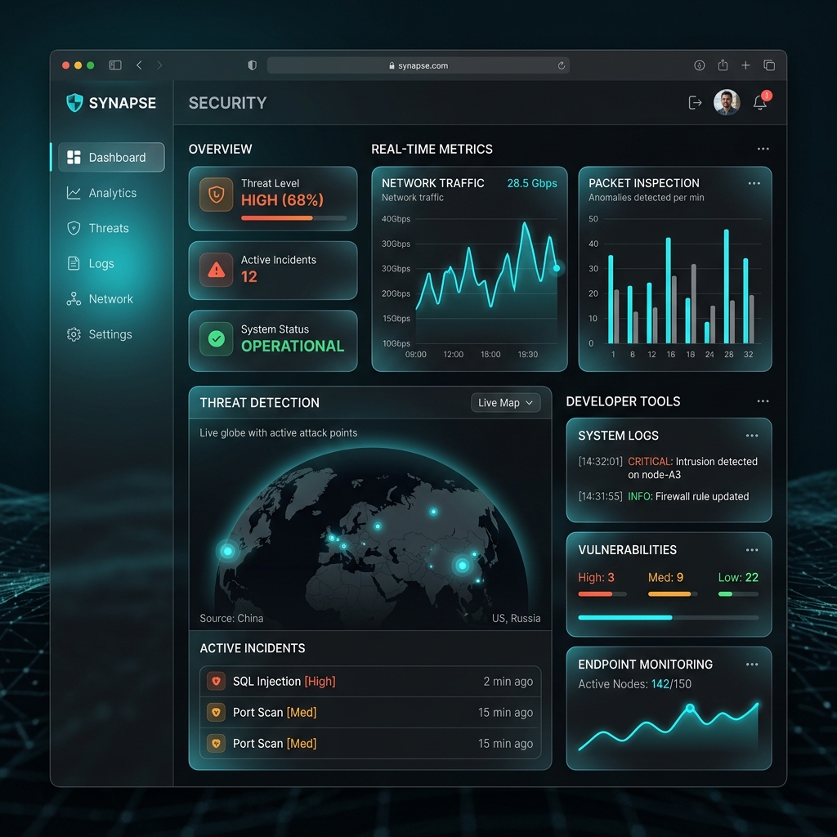Image resolution: width=837 pixels, height=837 pixels.
Task: Open Vulnerabilities more options menu
Action: [x=752, y=550]
